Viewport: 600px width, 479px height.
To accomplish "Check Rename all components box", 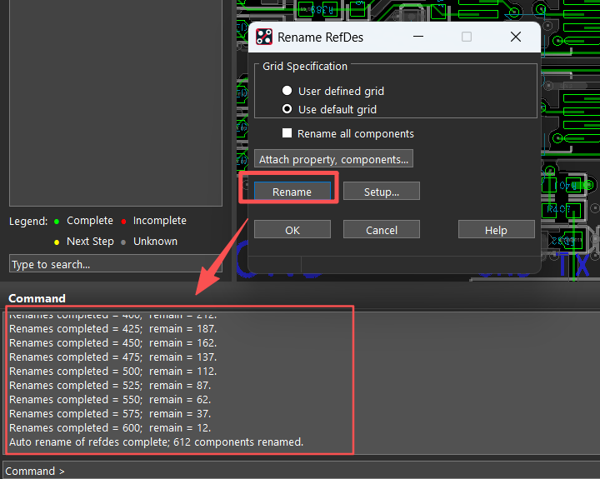I will coord(287,133).
